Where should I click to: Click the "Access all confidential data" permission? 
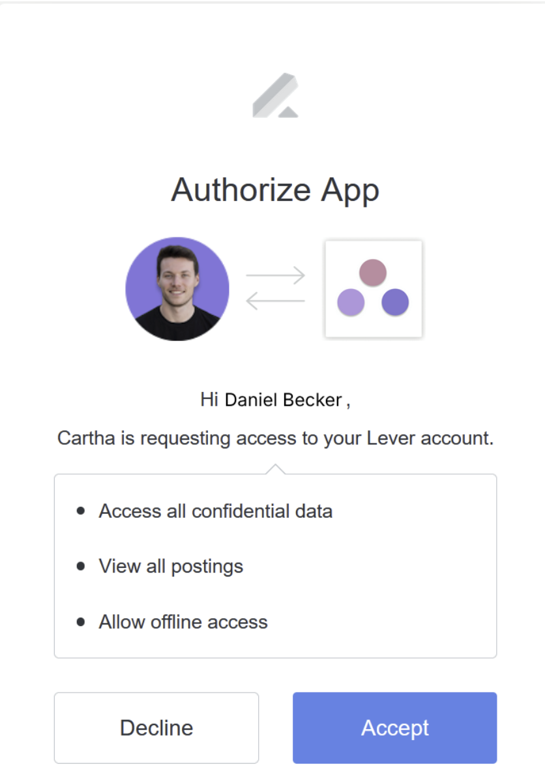click(215, 511)
